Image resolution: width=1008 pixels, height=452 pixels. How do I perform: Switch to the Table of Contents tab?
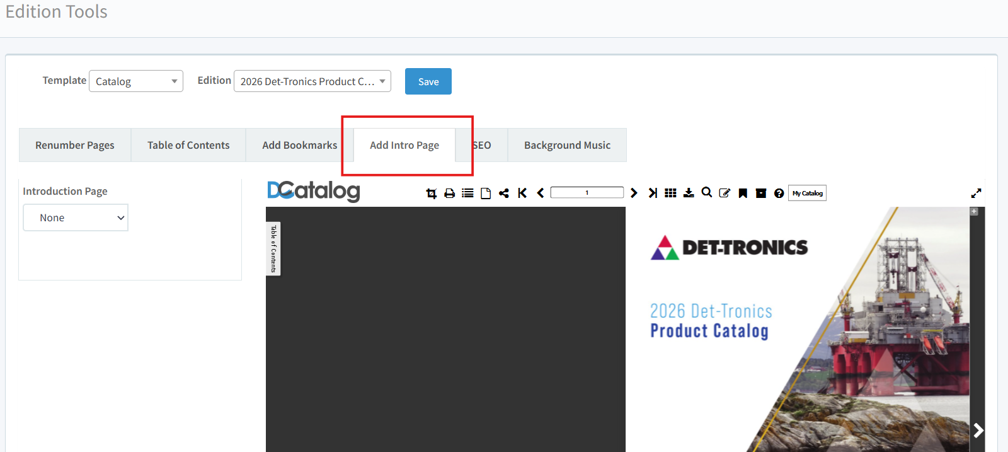(x=188, y=145)
